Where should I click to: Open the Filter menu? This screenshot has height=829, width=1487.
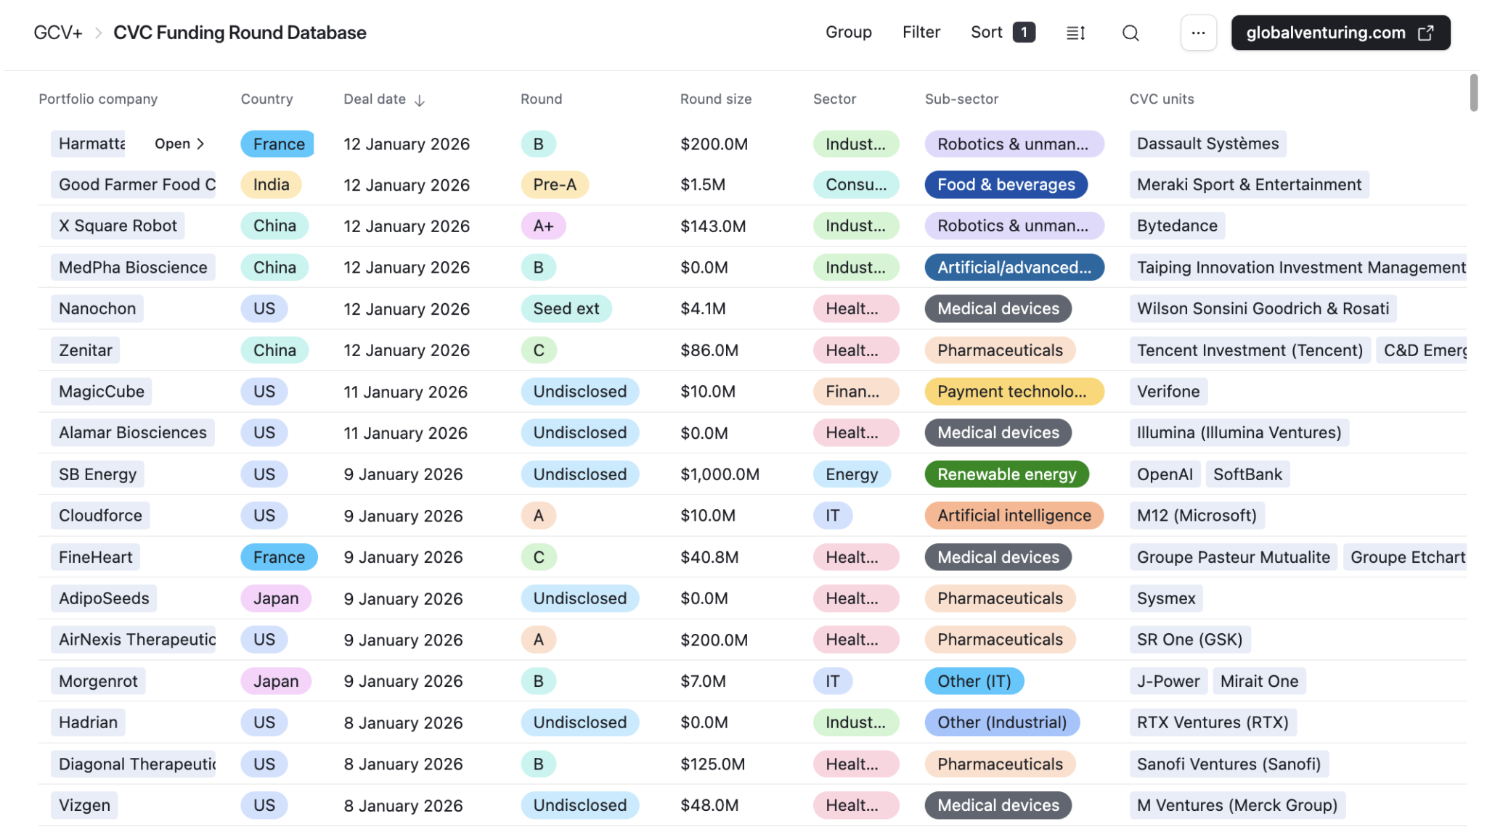pos(921,32)
